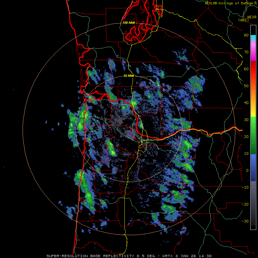Click "SUPER-RESOLUTION BASE REFLECTIVITY" in the caption
The height and width of the screenshot is (258, 258).
tap(90, 256)
